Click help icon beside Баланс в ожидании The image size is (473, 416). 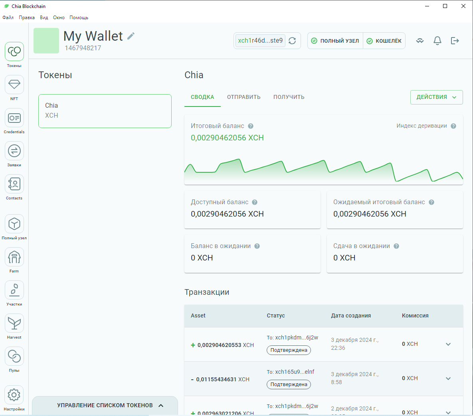(x=257, y=246)
